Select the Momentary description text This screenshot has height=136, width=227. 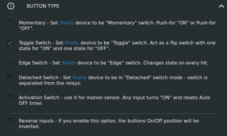[x=117, y=26]
